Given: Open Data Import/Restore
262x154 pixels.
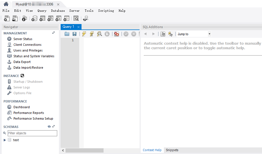Looking at the screenshot, I should click(28, 68).
